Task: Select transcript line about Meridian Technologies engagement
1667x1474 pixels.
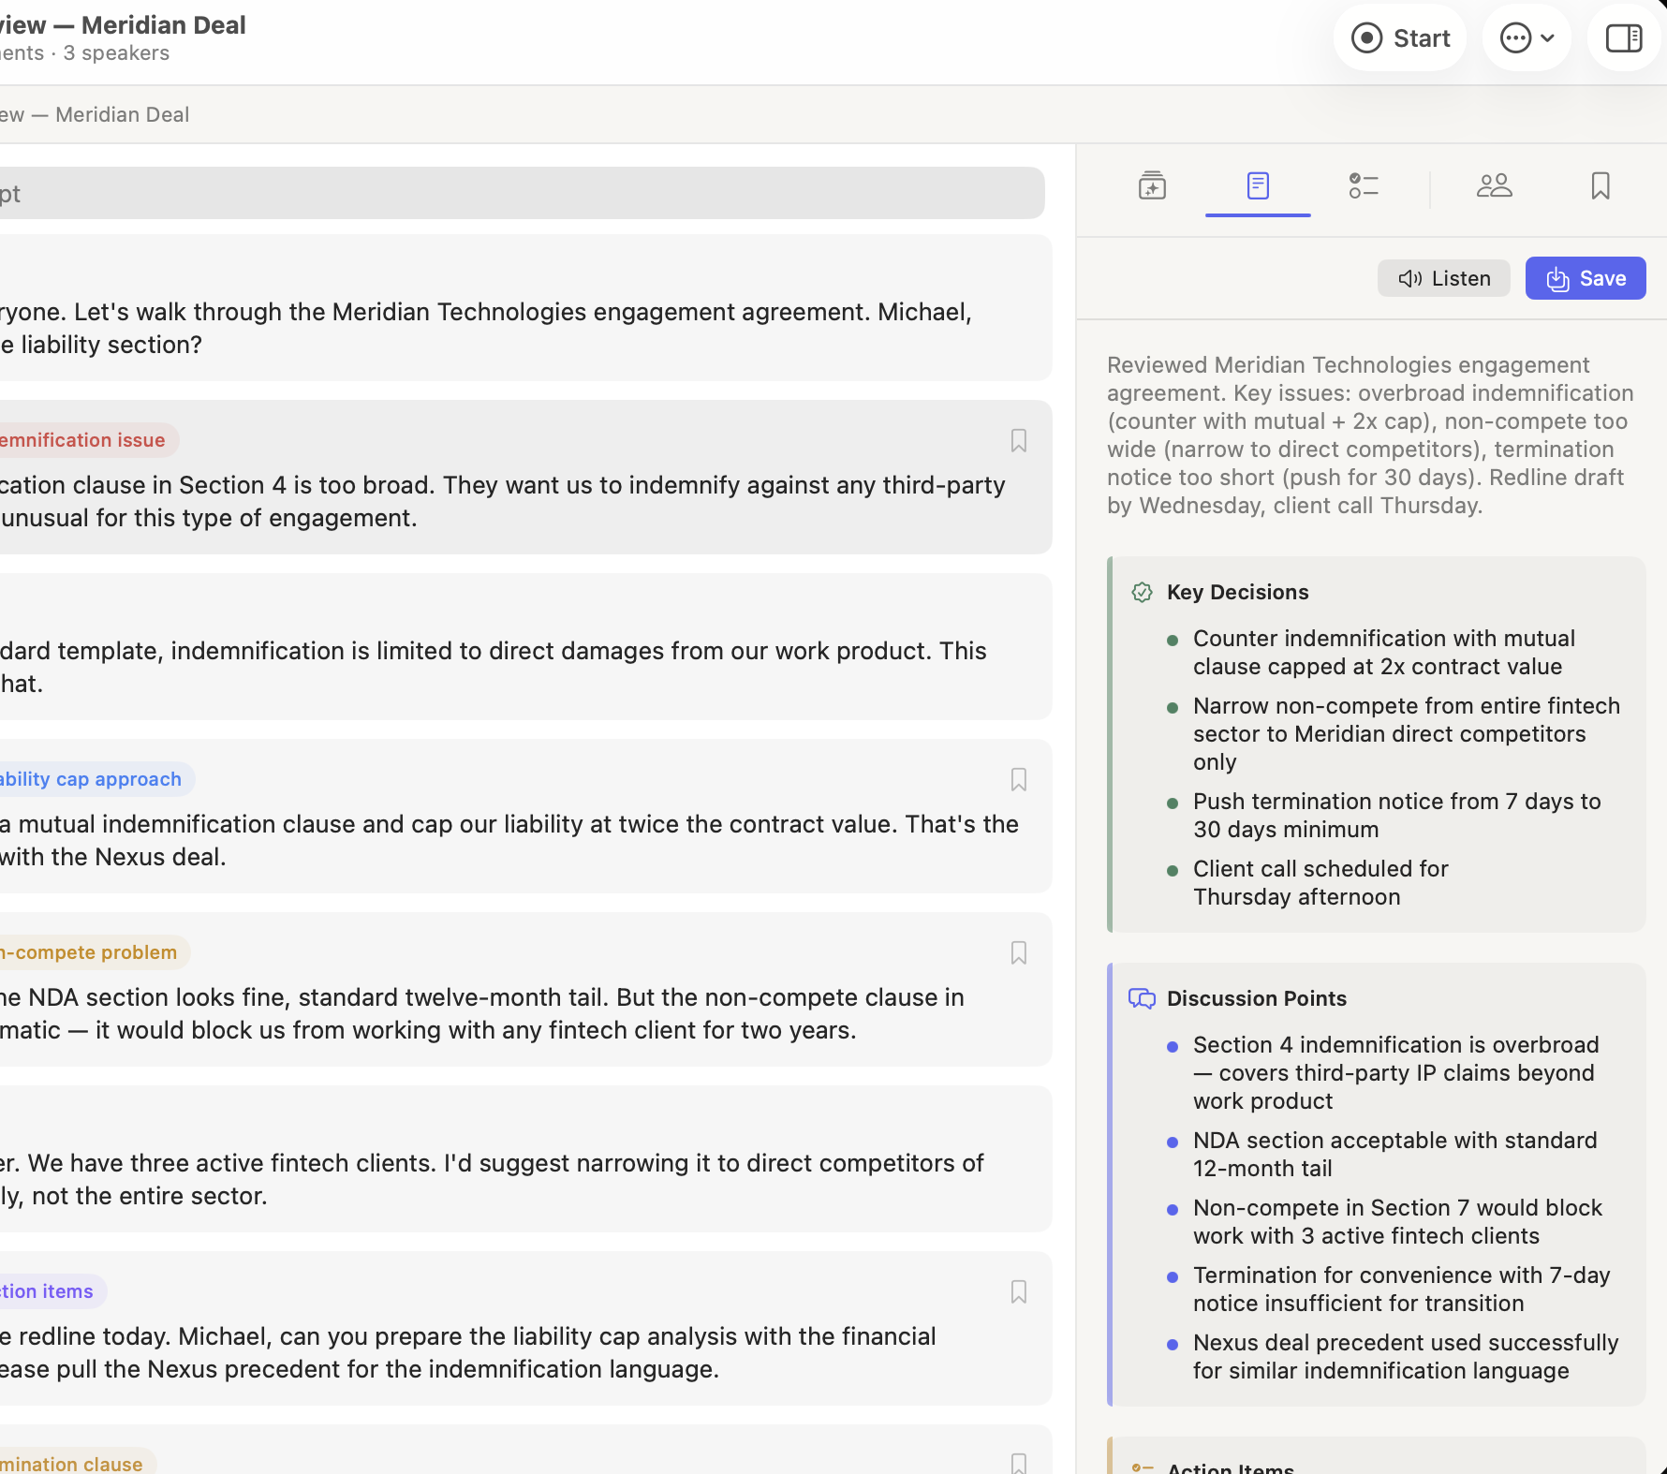Action: (x=486, y=329)
